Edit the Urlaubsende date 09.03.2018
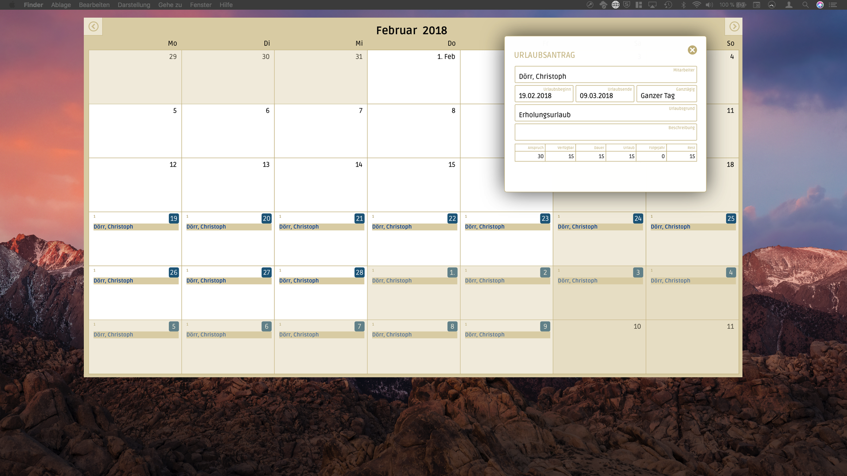This screenshot has width=847, height=476. 605,94
